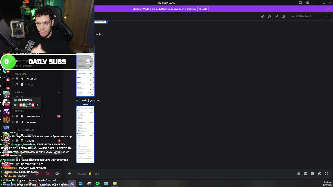Open the Threads icon in channel header
The height and width of the screenshot is (187, 333).
click(263, 16)
